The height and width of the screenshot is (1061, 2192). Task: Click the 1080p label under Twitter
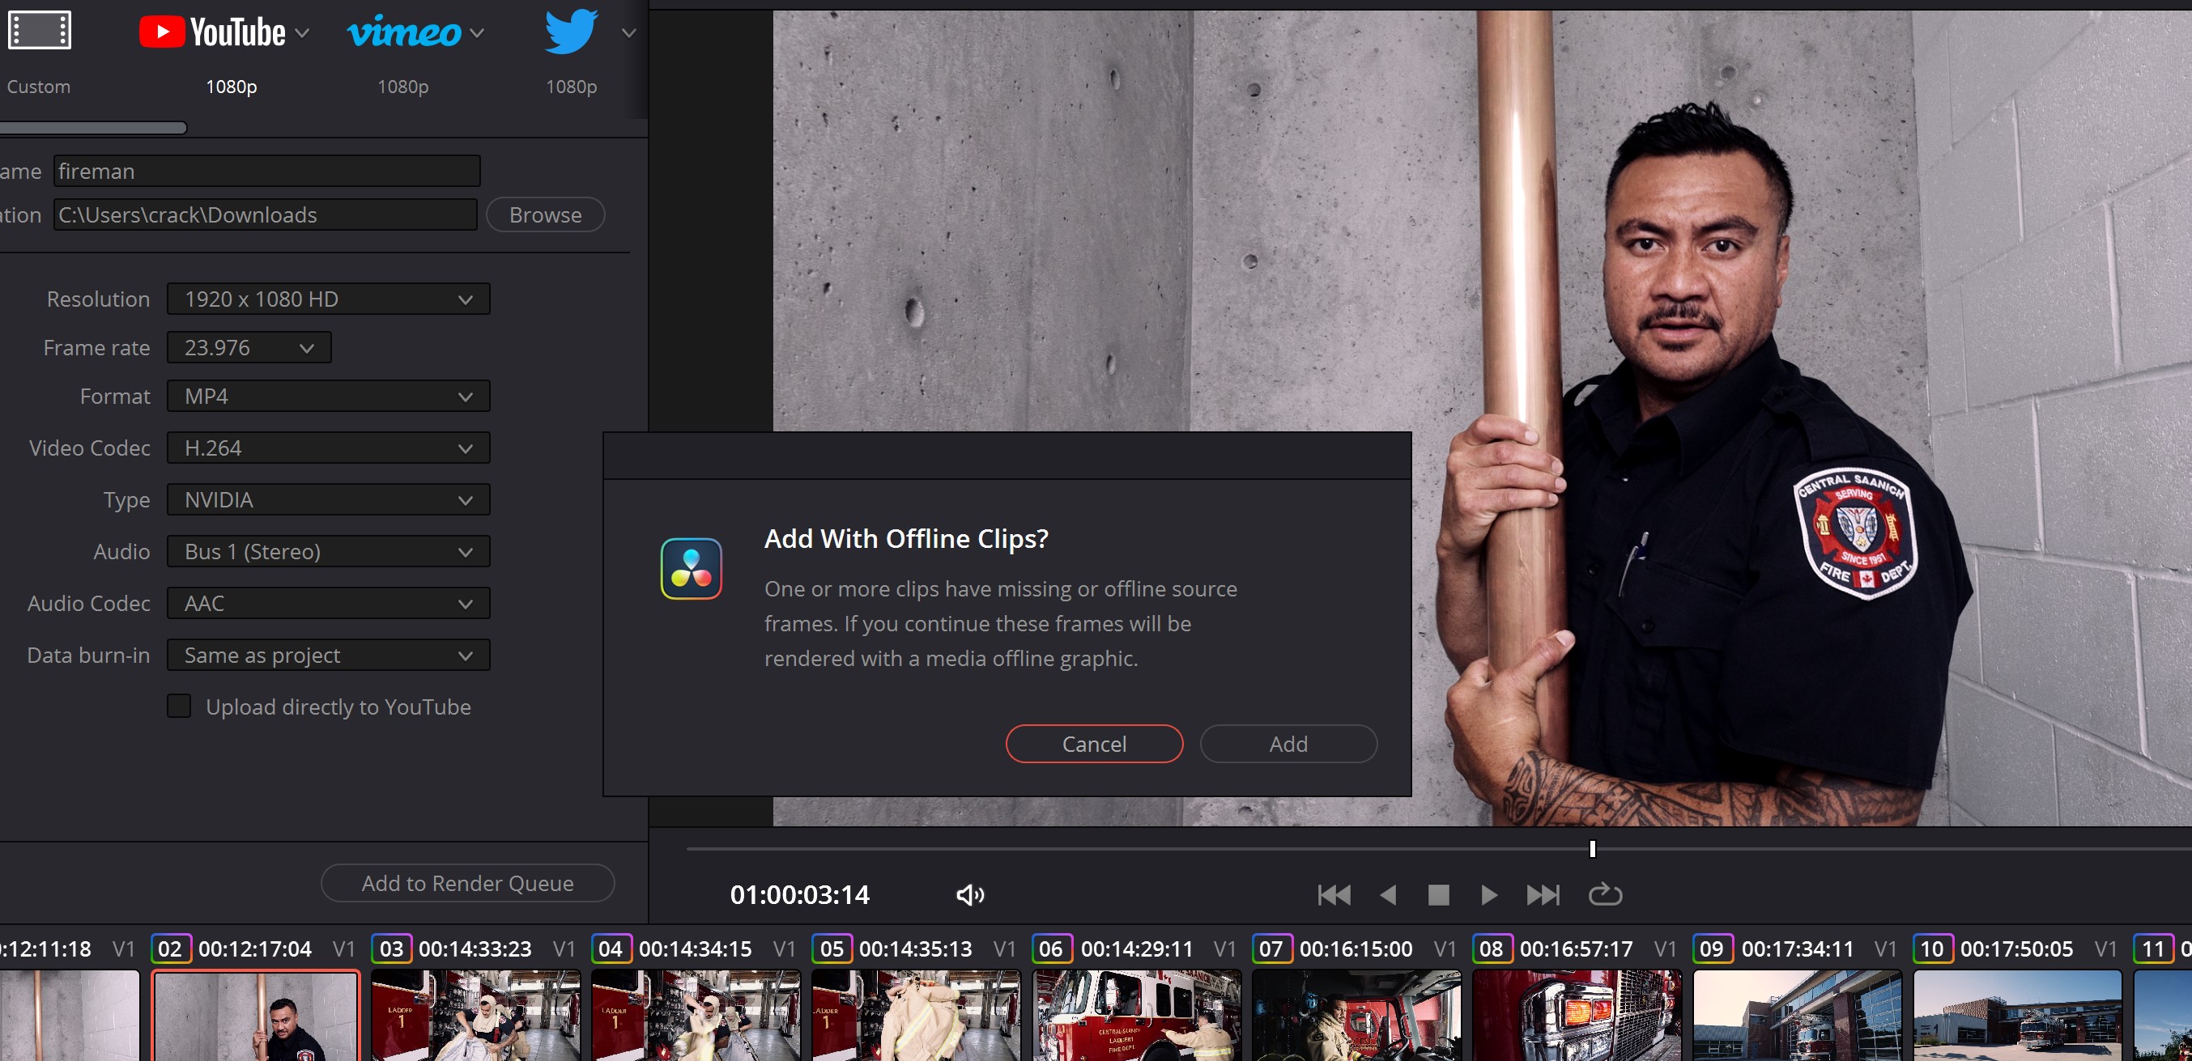click(572, 87)
